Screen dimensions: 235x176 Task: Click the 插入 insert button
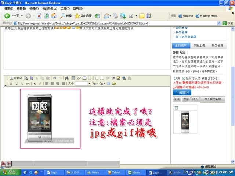[195, 99]
